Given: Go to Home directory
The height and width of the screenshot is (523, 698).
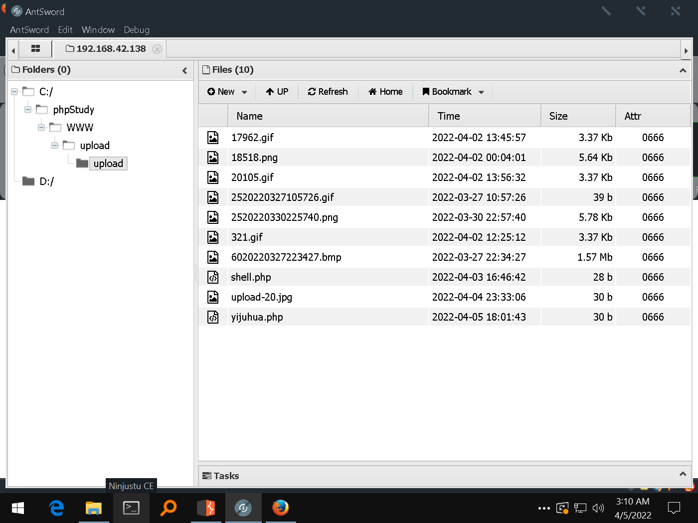Looking at the screenshot, I should tap(385, 92).
